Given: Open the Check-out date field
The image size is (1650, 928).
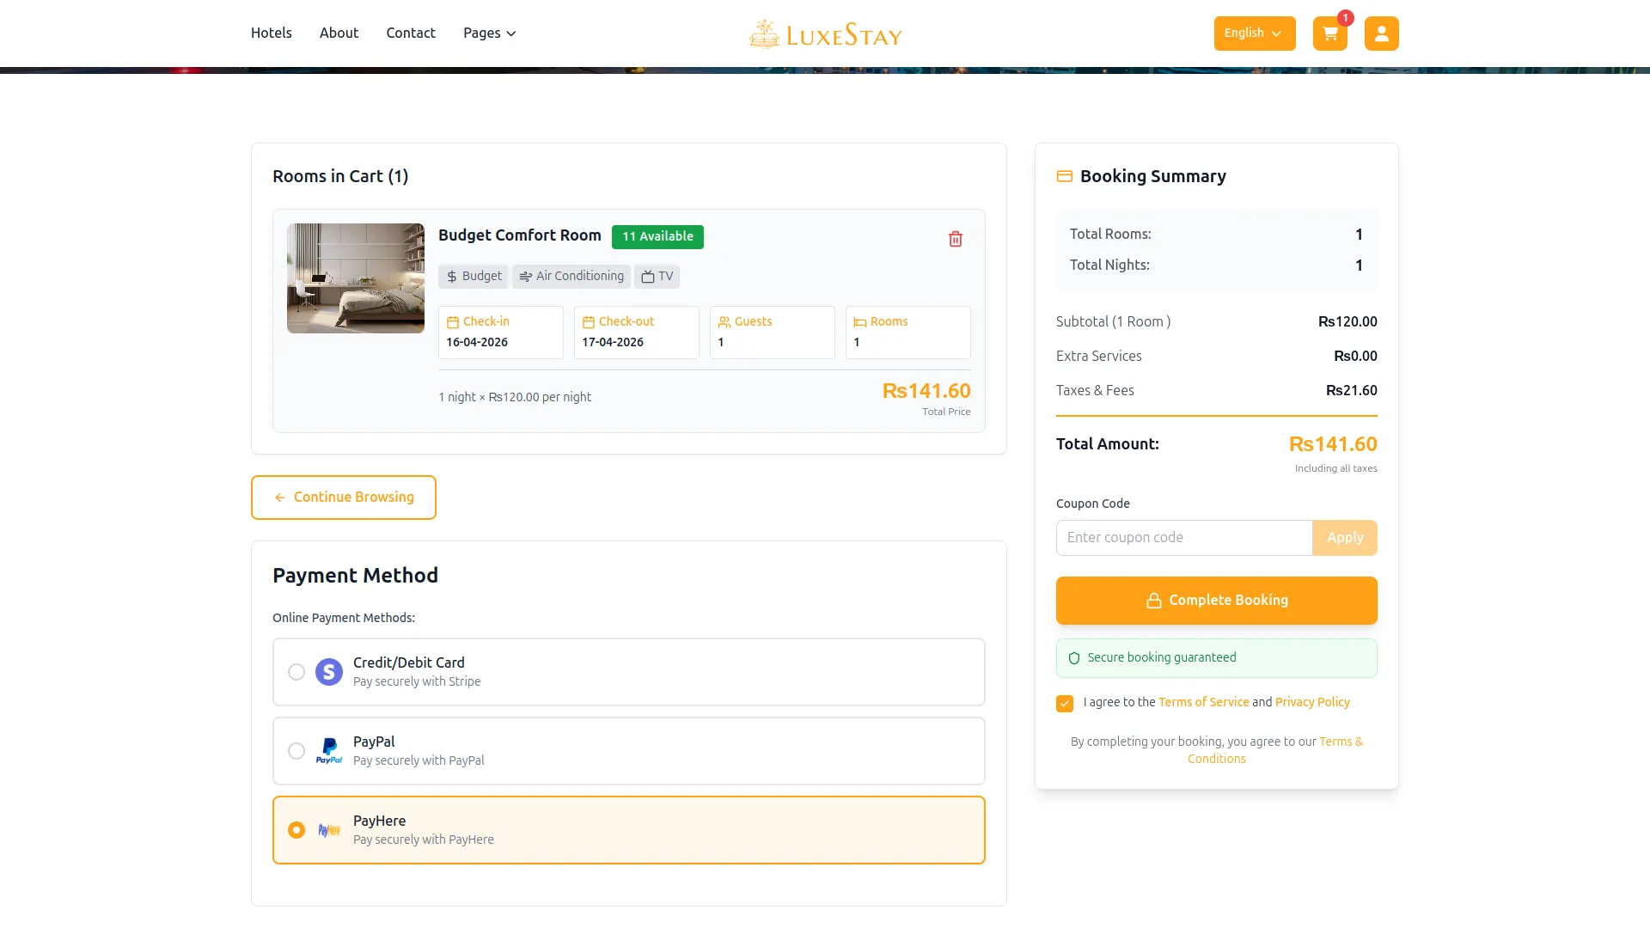Looking at the screenshot, I should tap(636, 333).
